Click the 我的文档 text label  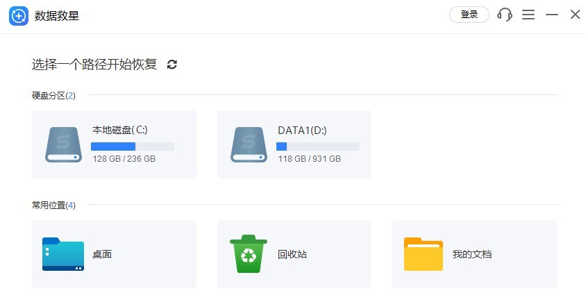coord(472,254)
